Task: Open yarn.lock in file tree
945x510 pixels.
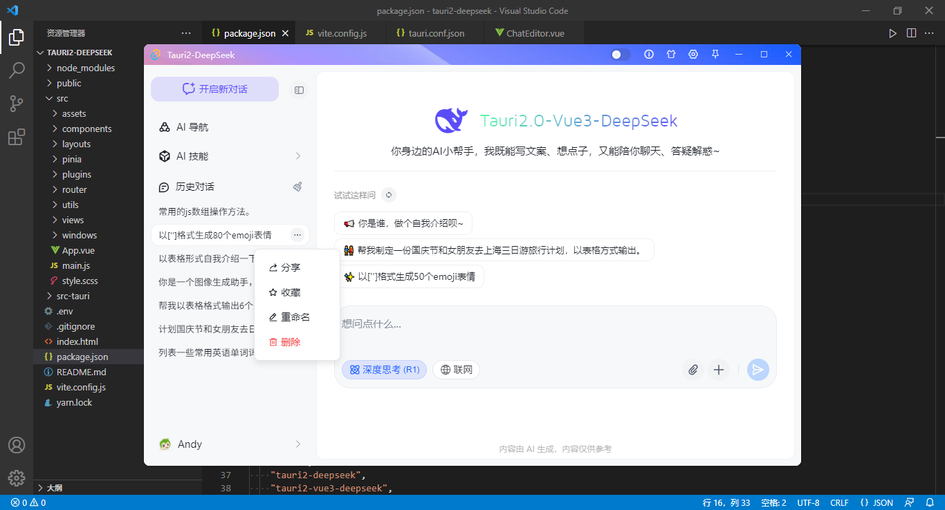Action: (74, 402)
